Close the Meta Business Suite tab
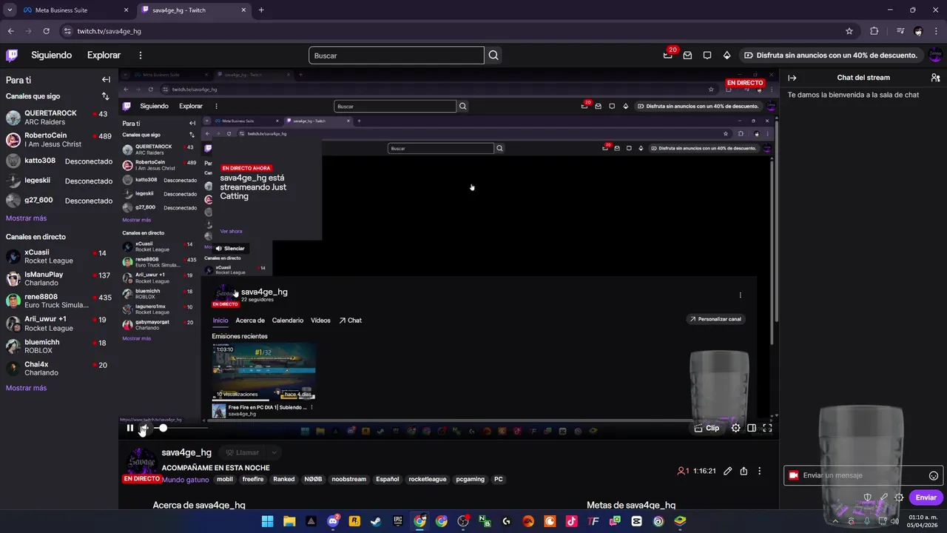Image resolution: width=947 pixels, height=533 pixels. pyautogui.click(x=126, y=10)
